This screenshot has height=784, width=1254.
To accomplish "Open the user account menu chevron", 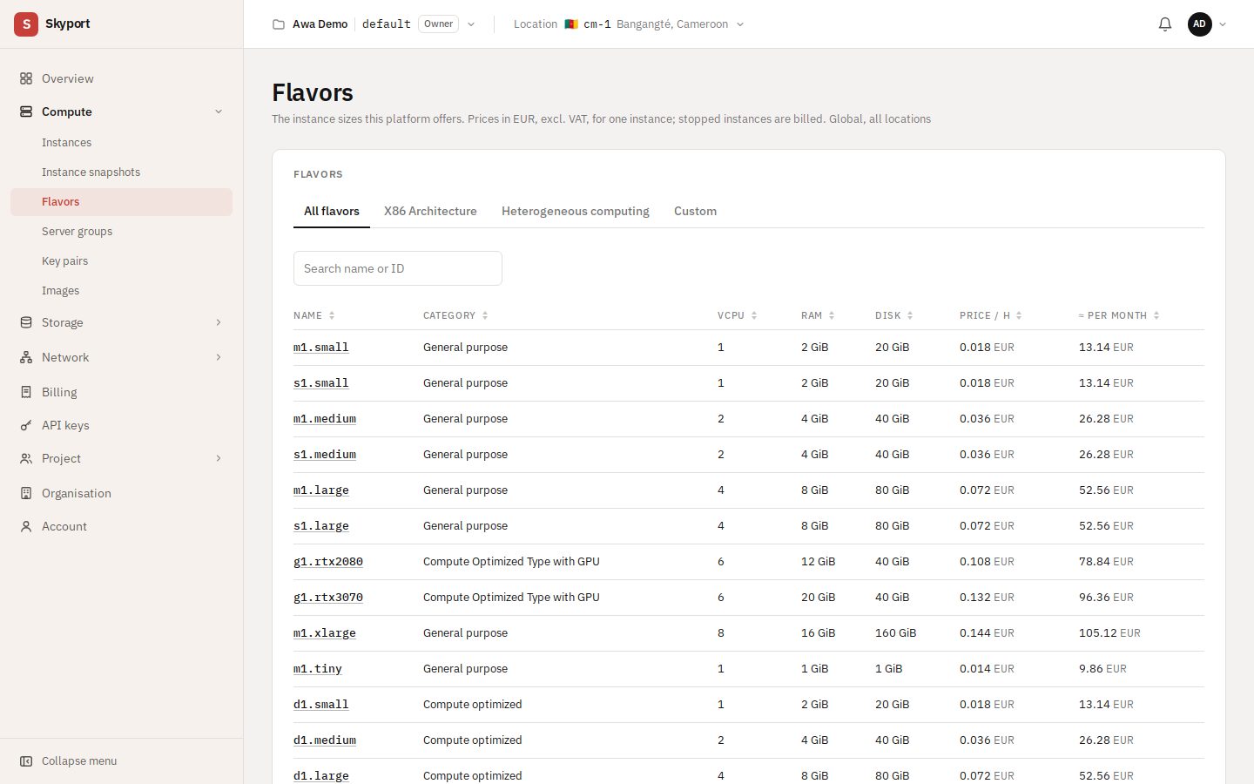I will [1223, 24].
